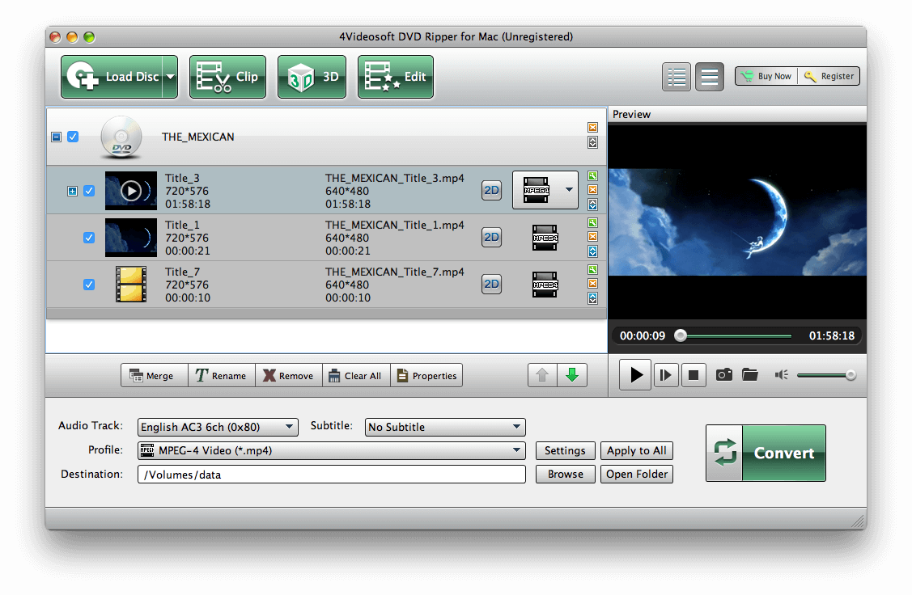Open the Audio Track dropdown

coord(218,427)
